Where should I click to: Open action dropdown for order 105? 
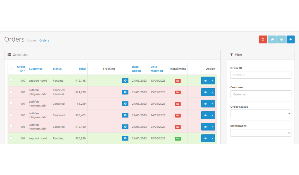pos(212,127)
